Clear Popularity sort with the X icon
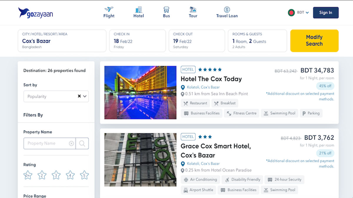Viewport: 353px width, 198px height. coord(79,96)
